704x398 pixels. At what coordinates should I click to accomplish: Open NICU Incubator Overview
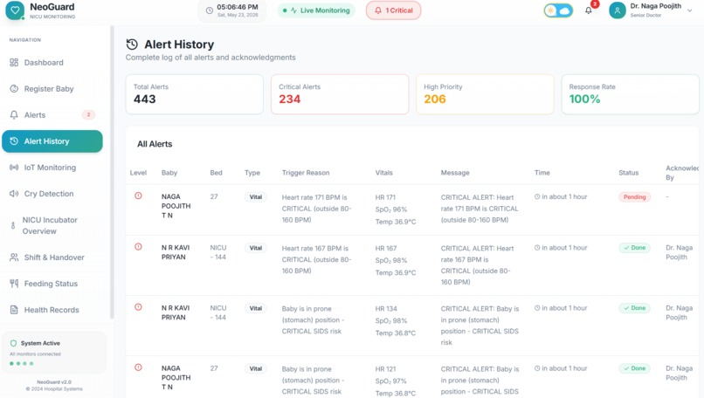(x=52, y=226)
